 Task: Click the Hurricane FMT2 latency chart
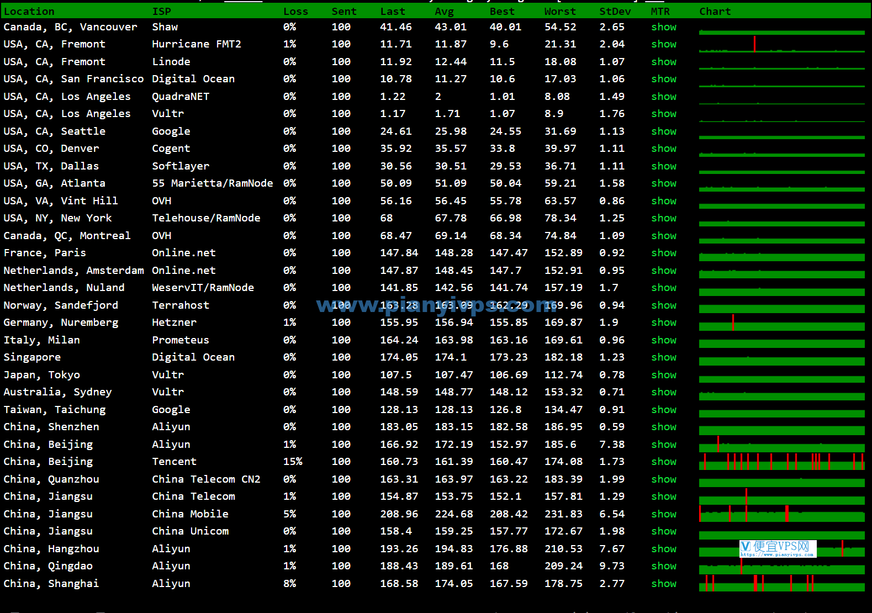point(781,44)
